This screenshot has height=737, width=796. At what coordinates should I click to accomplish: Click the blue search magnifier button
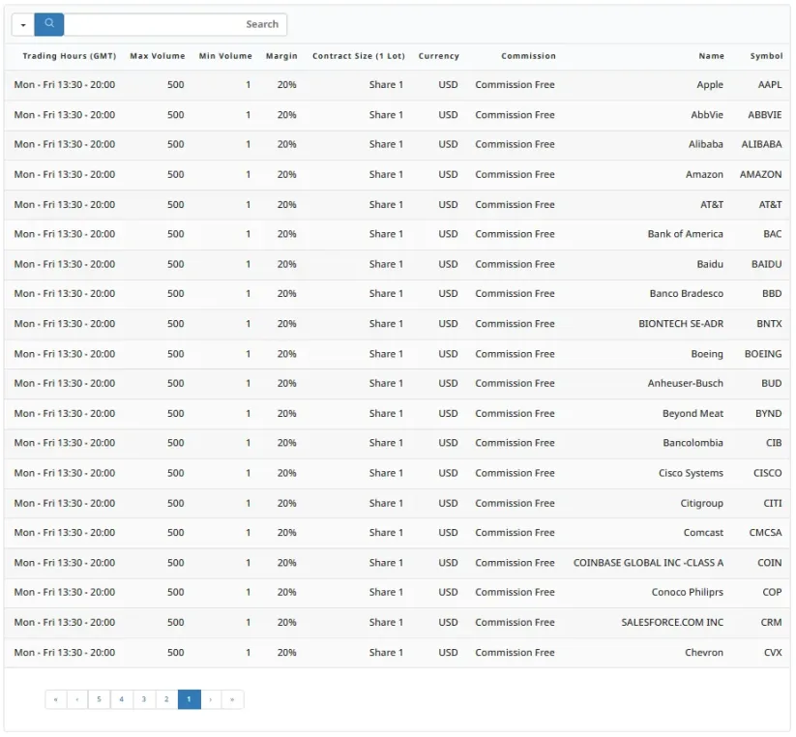(x=49, y=24)
